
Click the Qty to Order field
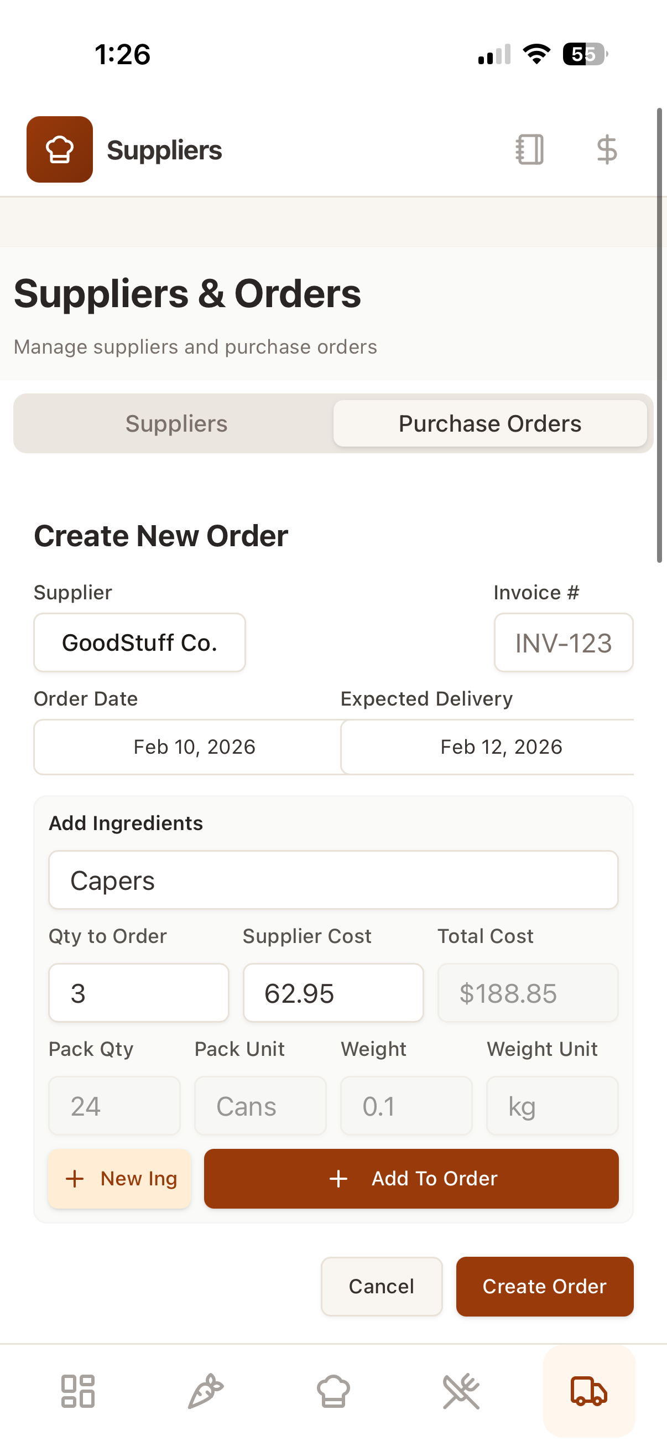pos(139,992)
